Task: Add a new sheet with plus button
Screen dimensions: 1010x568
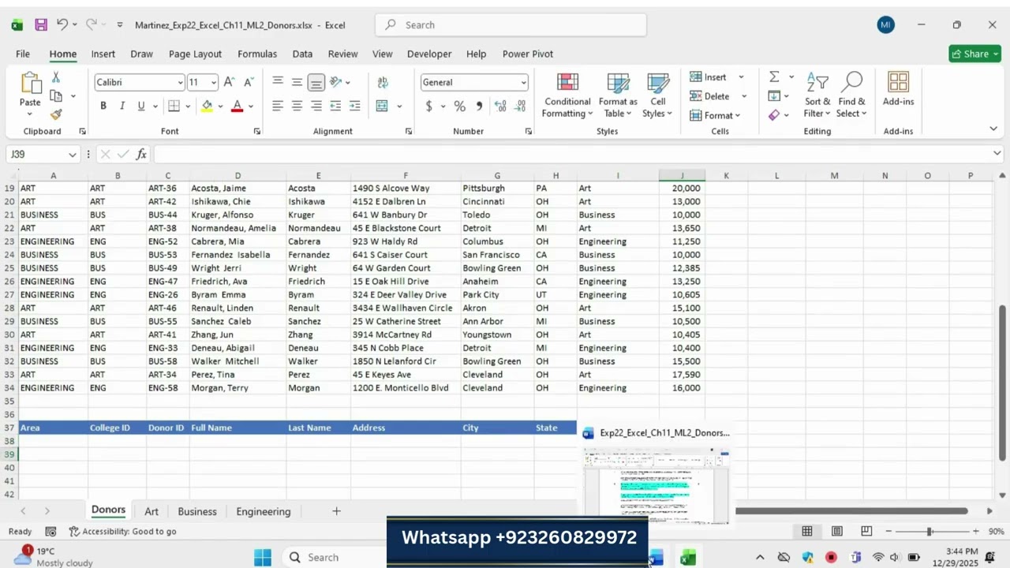Action: point(336,511)
